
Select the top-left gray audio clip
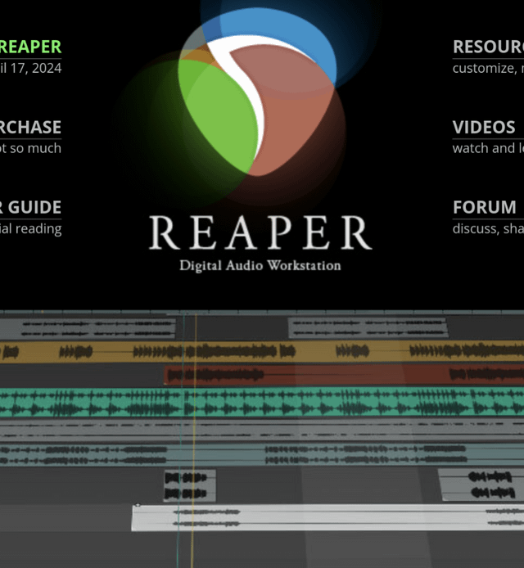88,328
